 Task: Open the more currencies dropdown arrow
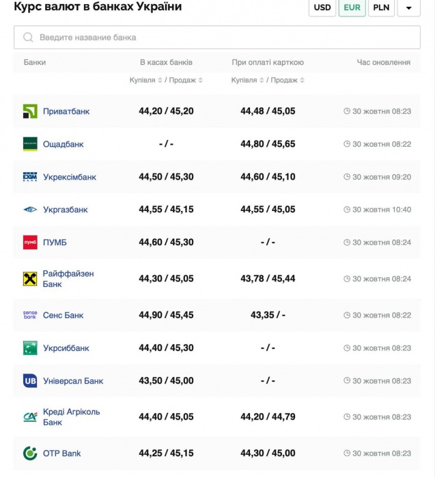(x=408, y=8)
